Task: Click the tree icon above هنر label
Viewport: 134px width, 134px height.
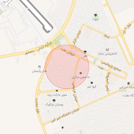Action: [x=85, y=52]
